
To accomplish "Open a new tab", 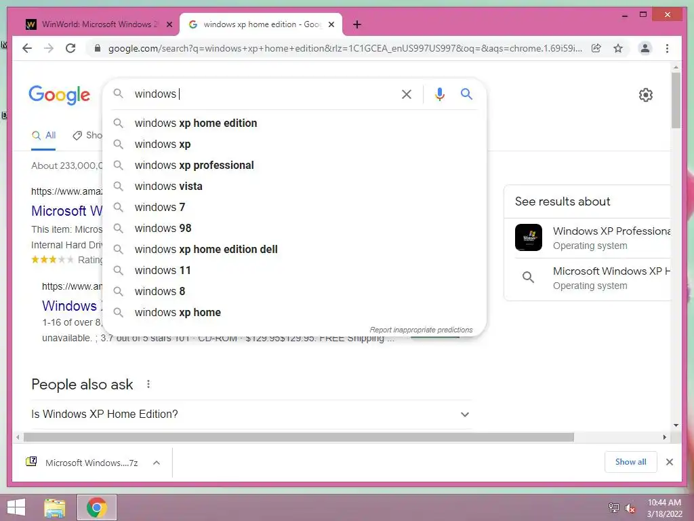I will (x=357, y=24).
